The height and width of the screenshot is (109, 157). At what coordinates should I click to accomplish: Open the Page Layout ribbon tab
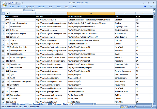[30, 7]
